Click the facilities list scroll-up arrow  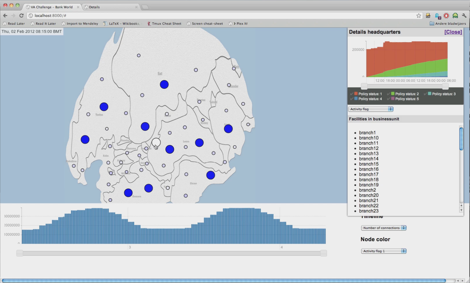(461, 206)
